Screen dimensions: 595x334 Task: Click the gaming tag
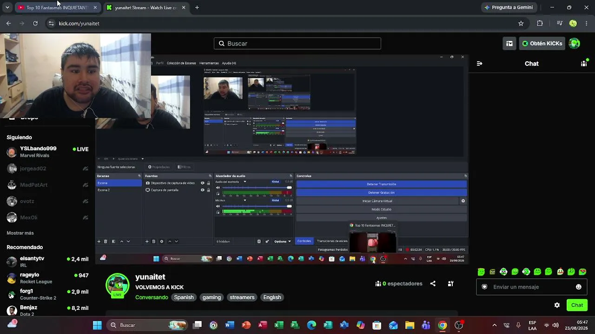(x=212, y=297)
